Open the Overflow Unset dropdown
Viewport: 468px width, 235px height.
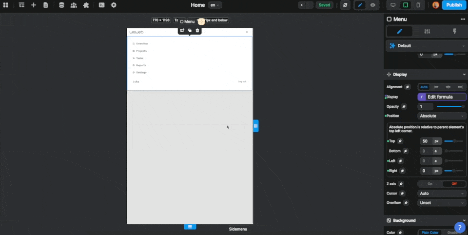click(442, 203)
